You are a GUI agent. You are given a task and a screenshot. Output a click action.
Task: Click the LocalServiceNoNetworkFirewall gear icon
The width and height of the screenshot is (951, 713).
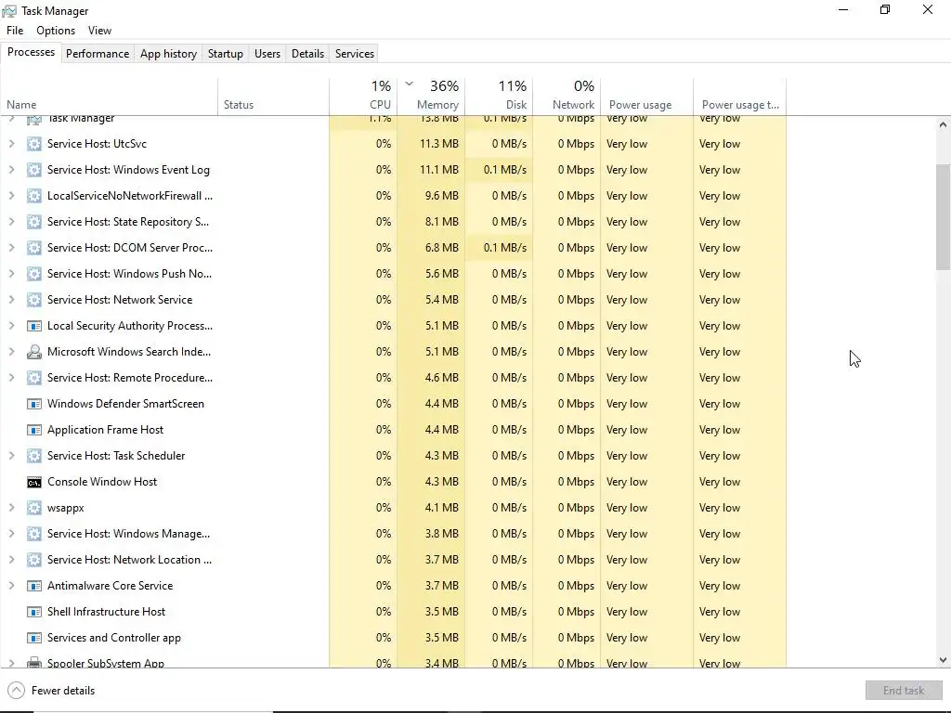tap(34, 196)
